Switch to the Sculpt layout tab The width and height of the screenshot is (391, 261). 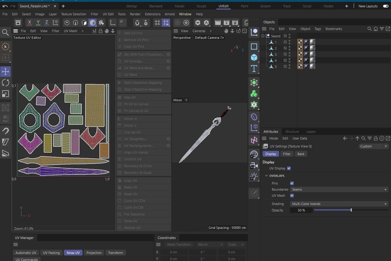click(201, 6)
